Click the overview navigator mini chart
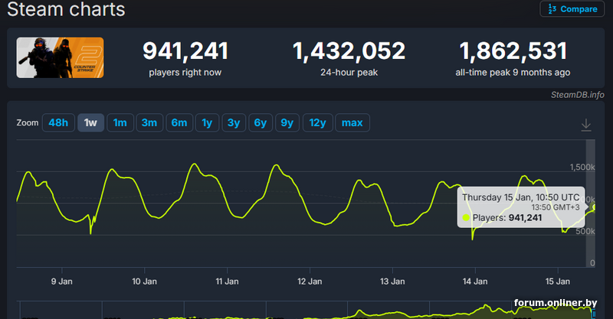 (307, 310)
